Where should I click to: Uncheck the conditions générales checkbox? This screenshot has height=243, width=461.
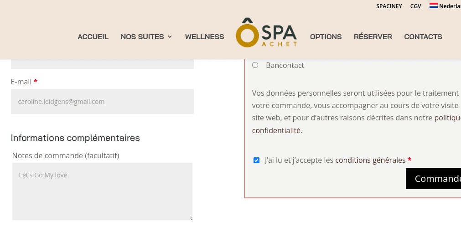point(256,160)
